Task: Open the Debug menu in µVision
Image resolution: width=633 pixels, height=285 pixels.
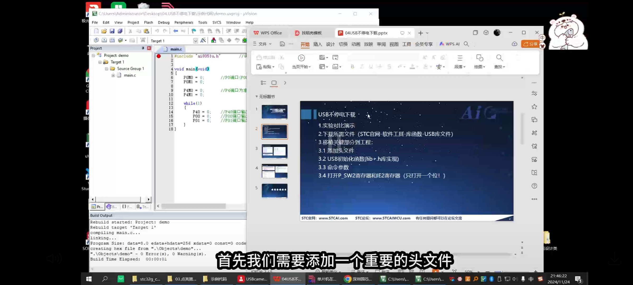Action: point(164,22)
